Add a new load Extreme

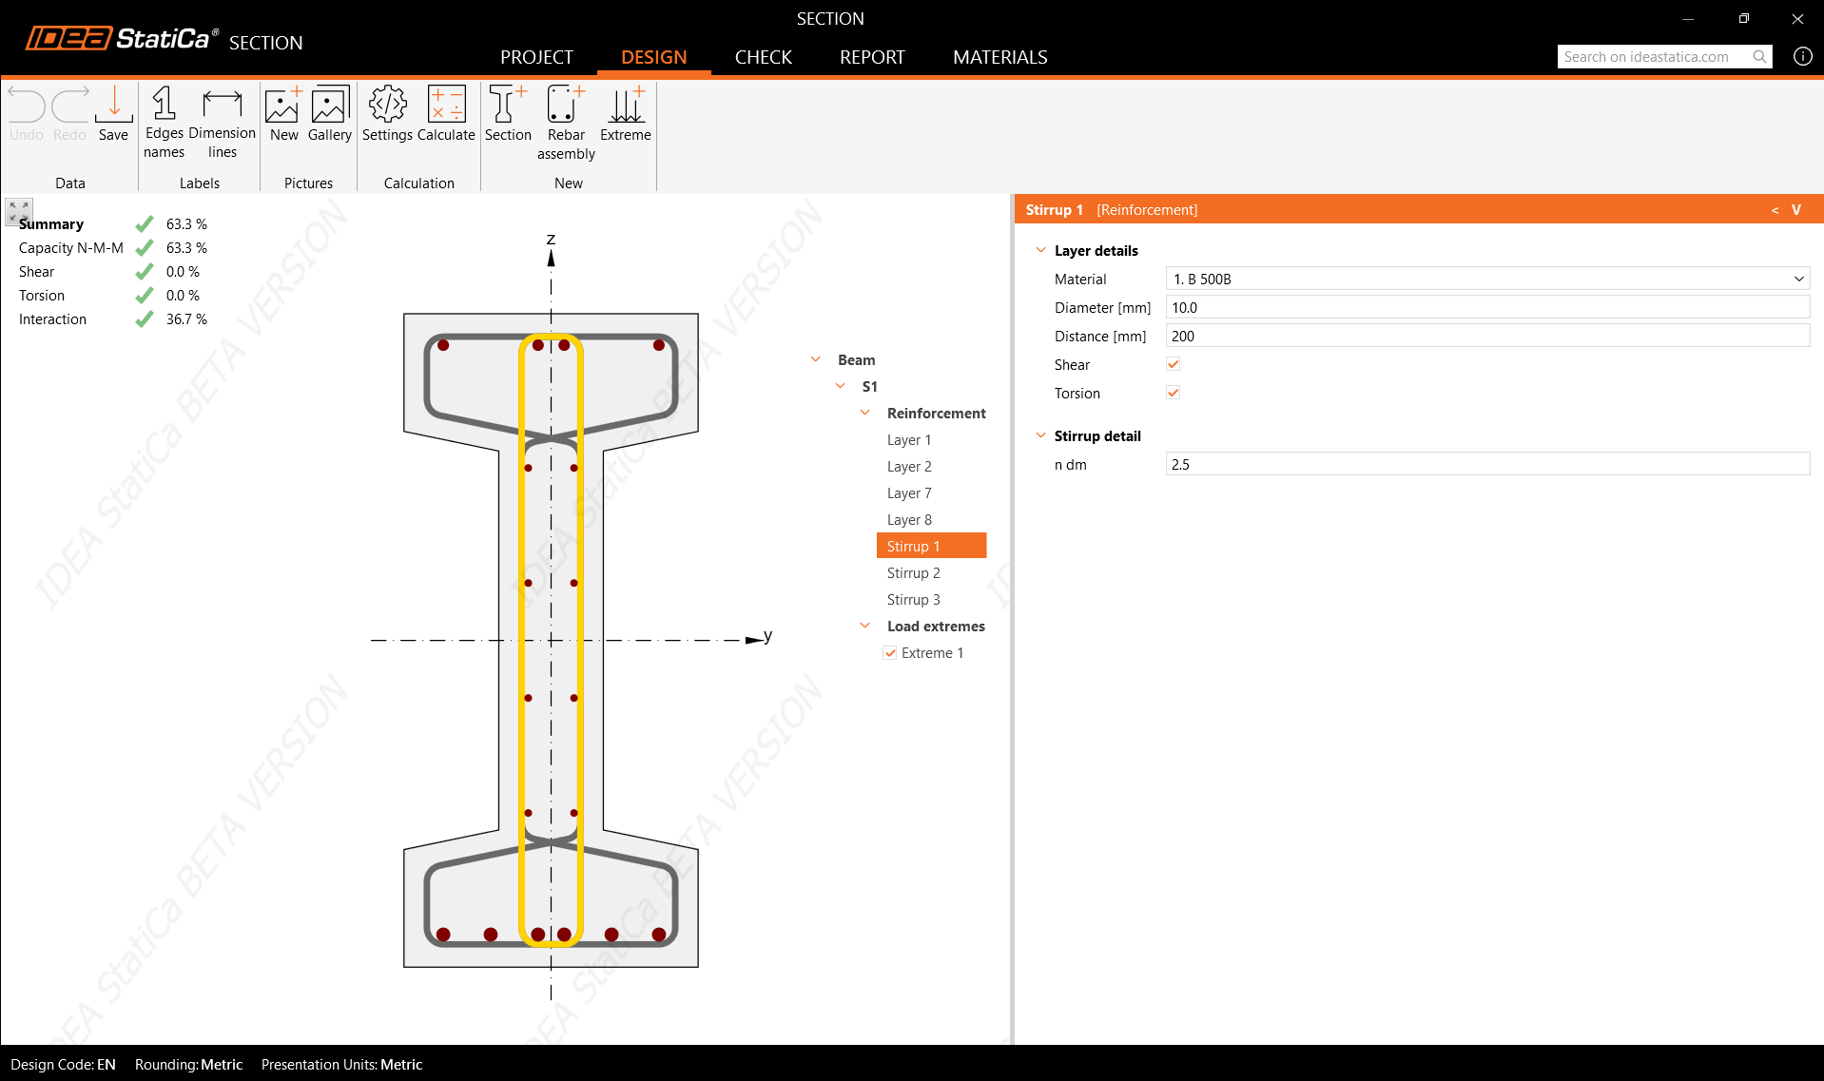pyautogui.click(x=626, y=114)
